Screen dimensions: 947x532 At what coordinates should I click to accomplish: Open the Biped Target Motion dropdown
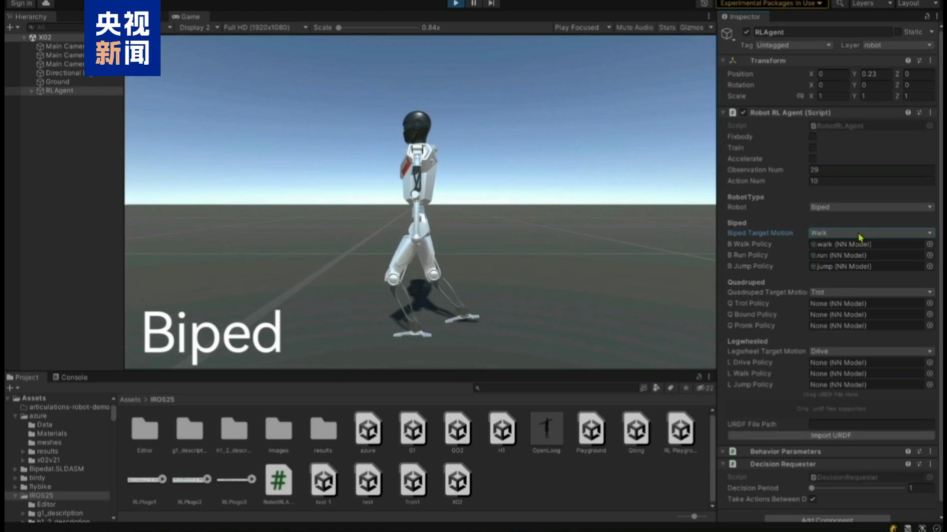(x=871, y=233)
